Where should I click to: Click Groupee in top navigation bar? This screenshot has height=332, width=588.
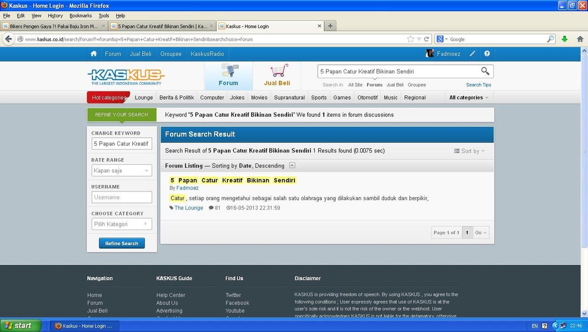[171, 54]
